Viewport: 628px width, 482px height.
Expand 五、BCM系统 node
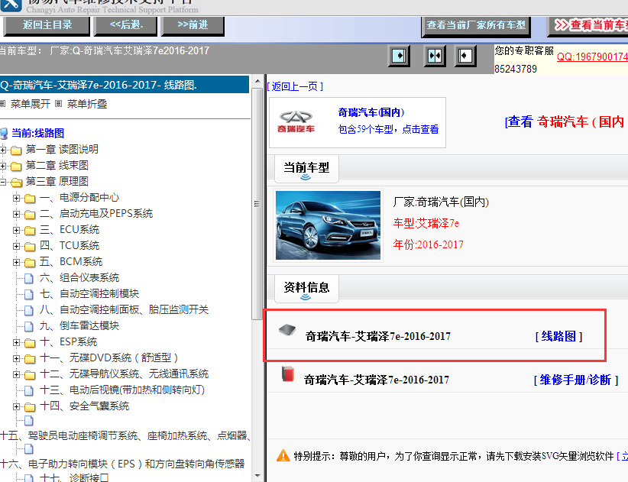point(16,262)
